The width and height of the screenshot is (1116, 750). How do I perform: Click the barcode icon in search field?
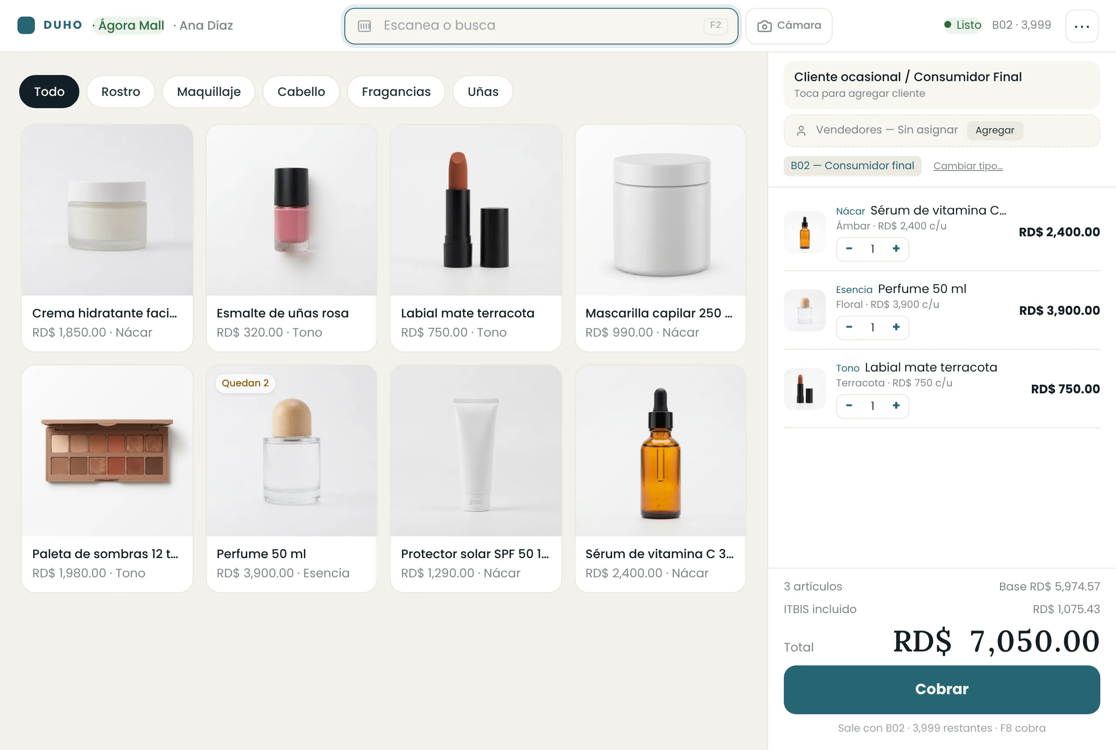pyautogui.click(x=364, y=26)
